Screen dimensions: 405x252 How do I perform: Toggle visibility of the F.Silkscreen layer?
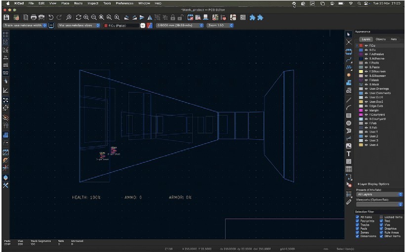tap(367, 72)
